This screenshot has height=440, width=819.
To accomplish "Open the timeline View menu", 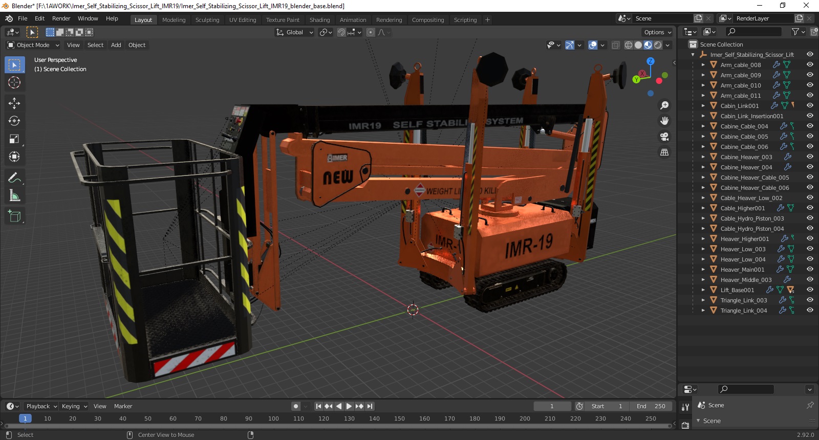I will pos(100,406).
